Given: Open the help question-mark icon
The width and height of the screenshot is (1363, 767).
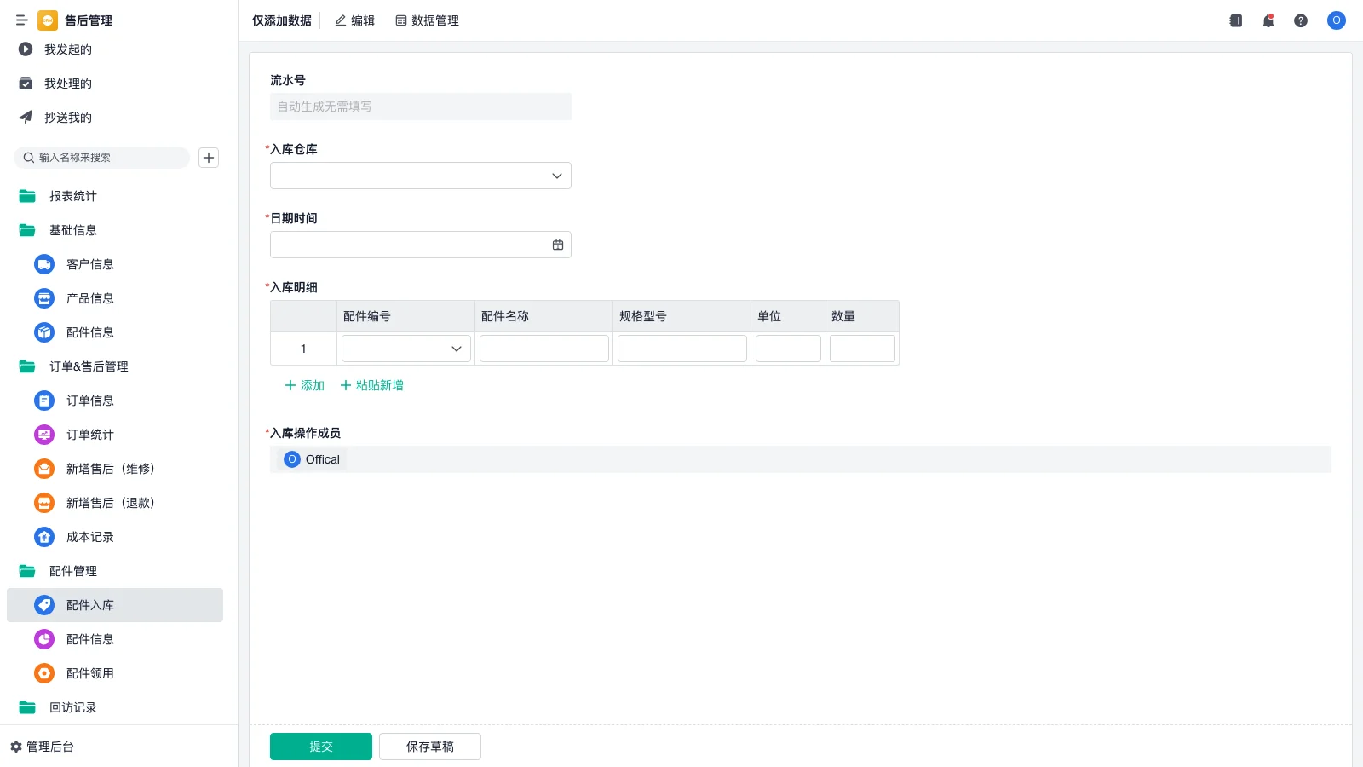Looking at the screenshot, I should [1302, 20].
